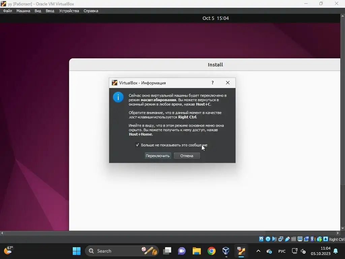Open the Вид menu
345x259 pixels.
[x=38, y=11]
